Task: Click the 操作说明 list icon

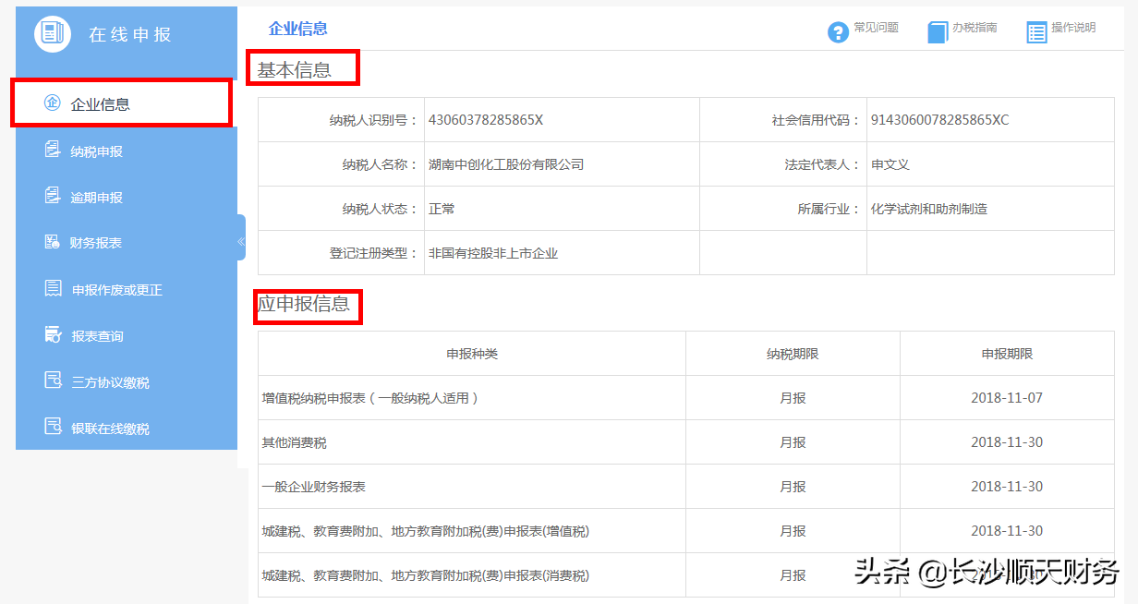Action: [x=1036, y=30]
